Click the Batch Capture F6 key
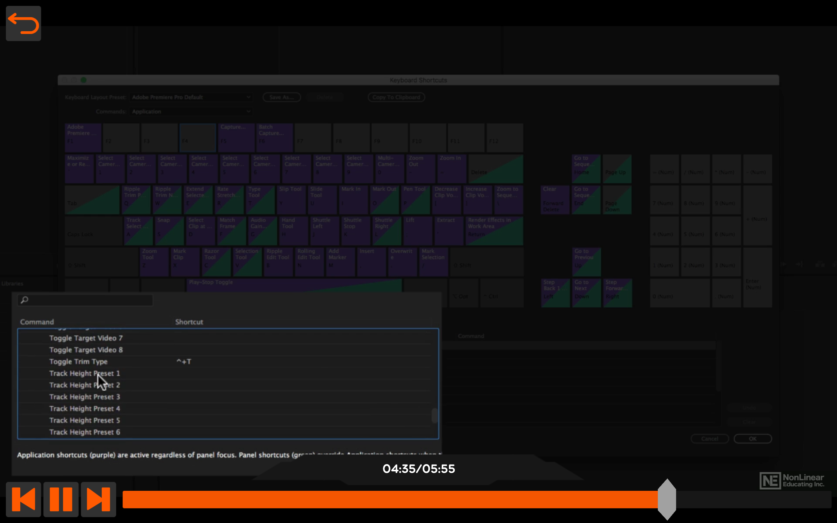 275,138
